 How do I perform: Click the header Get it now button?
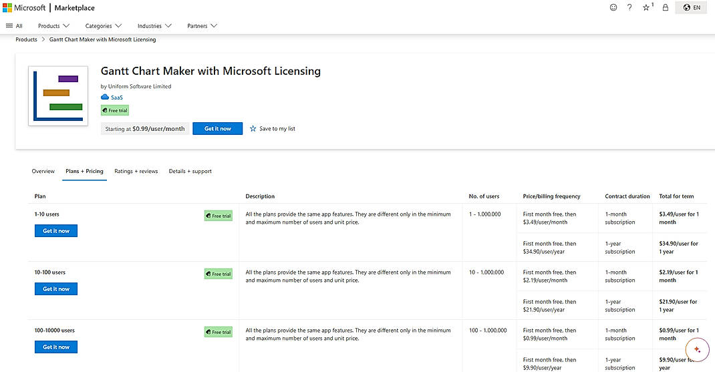tap(218, 128)
